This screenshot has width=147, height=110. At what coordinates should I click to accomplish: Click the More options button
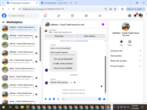coord(90,36)
